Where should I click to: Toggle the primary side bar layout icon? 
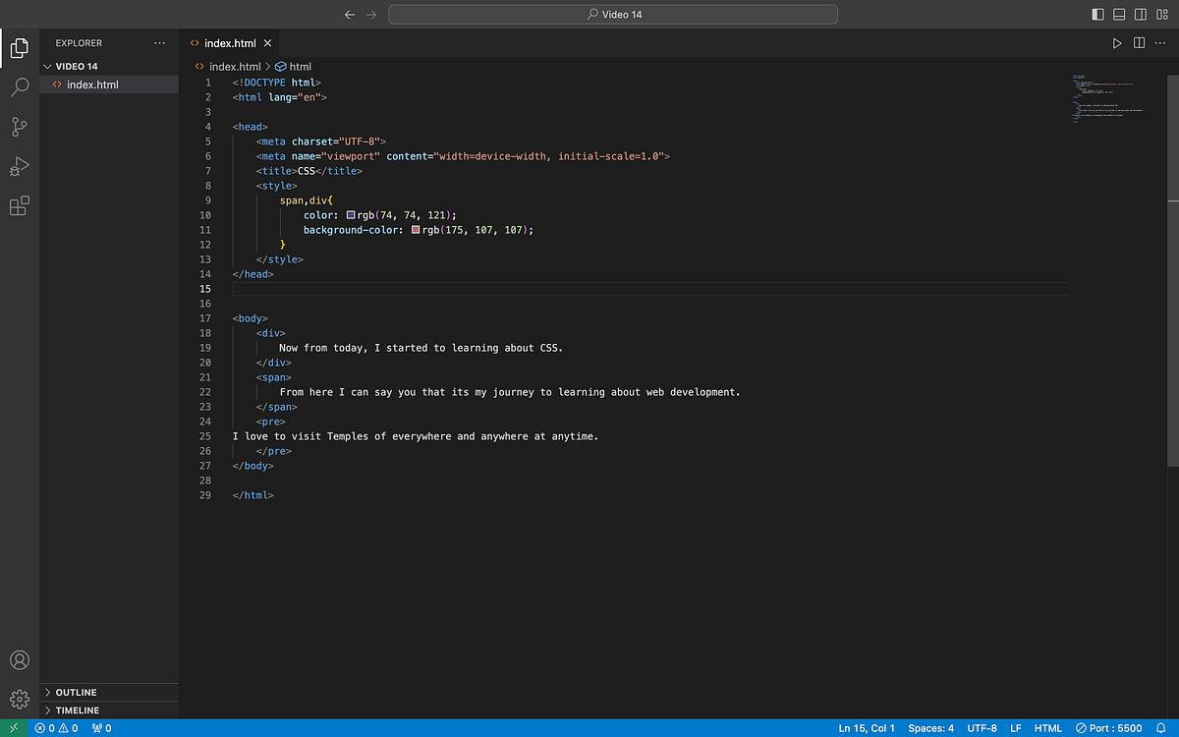(x=1097, y=15)
